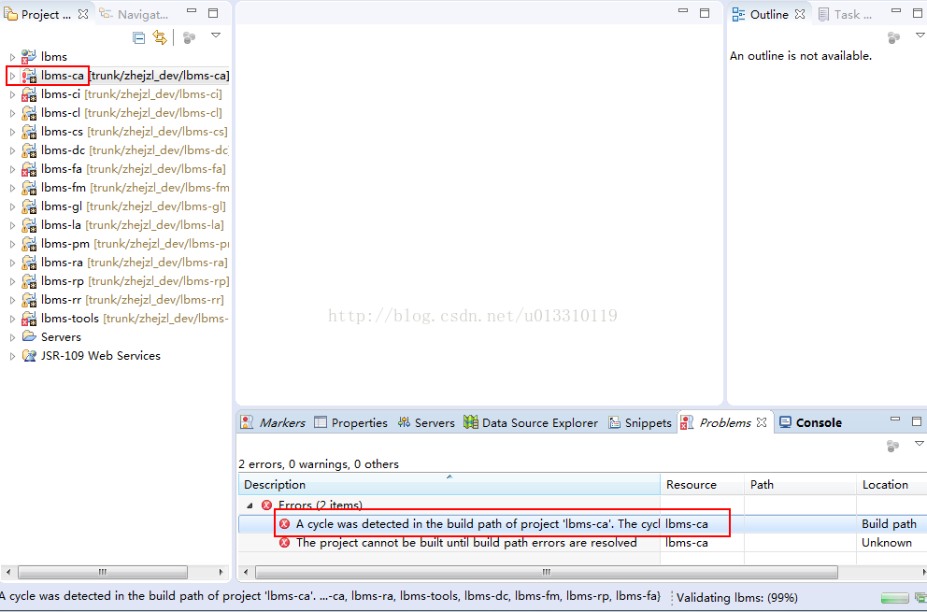
Task: Expand the lbms project node
Action: coord(12,57)
